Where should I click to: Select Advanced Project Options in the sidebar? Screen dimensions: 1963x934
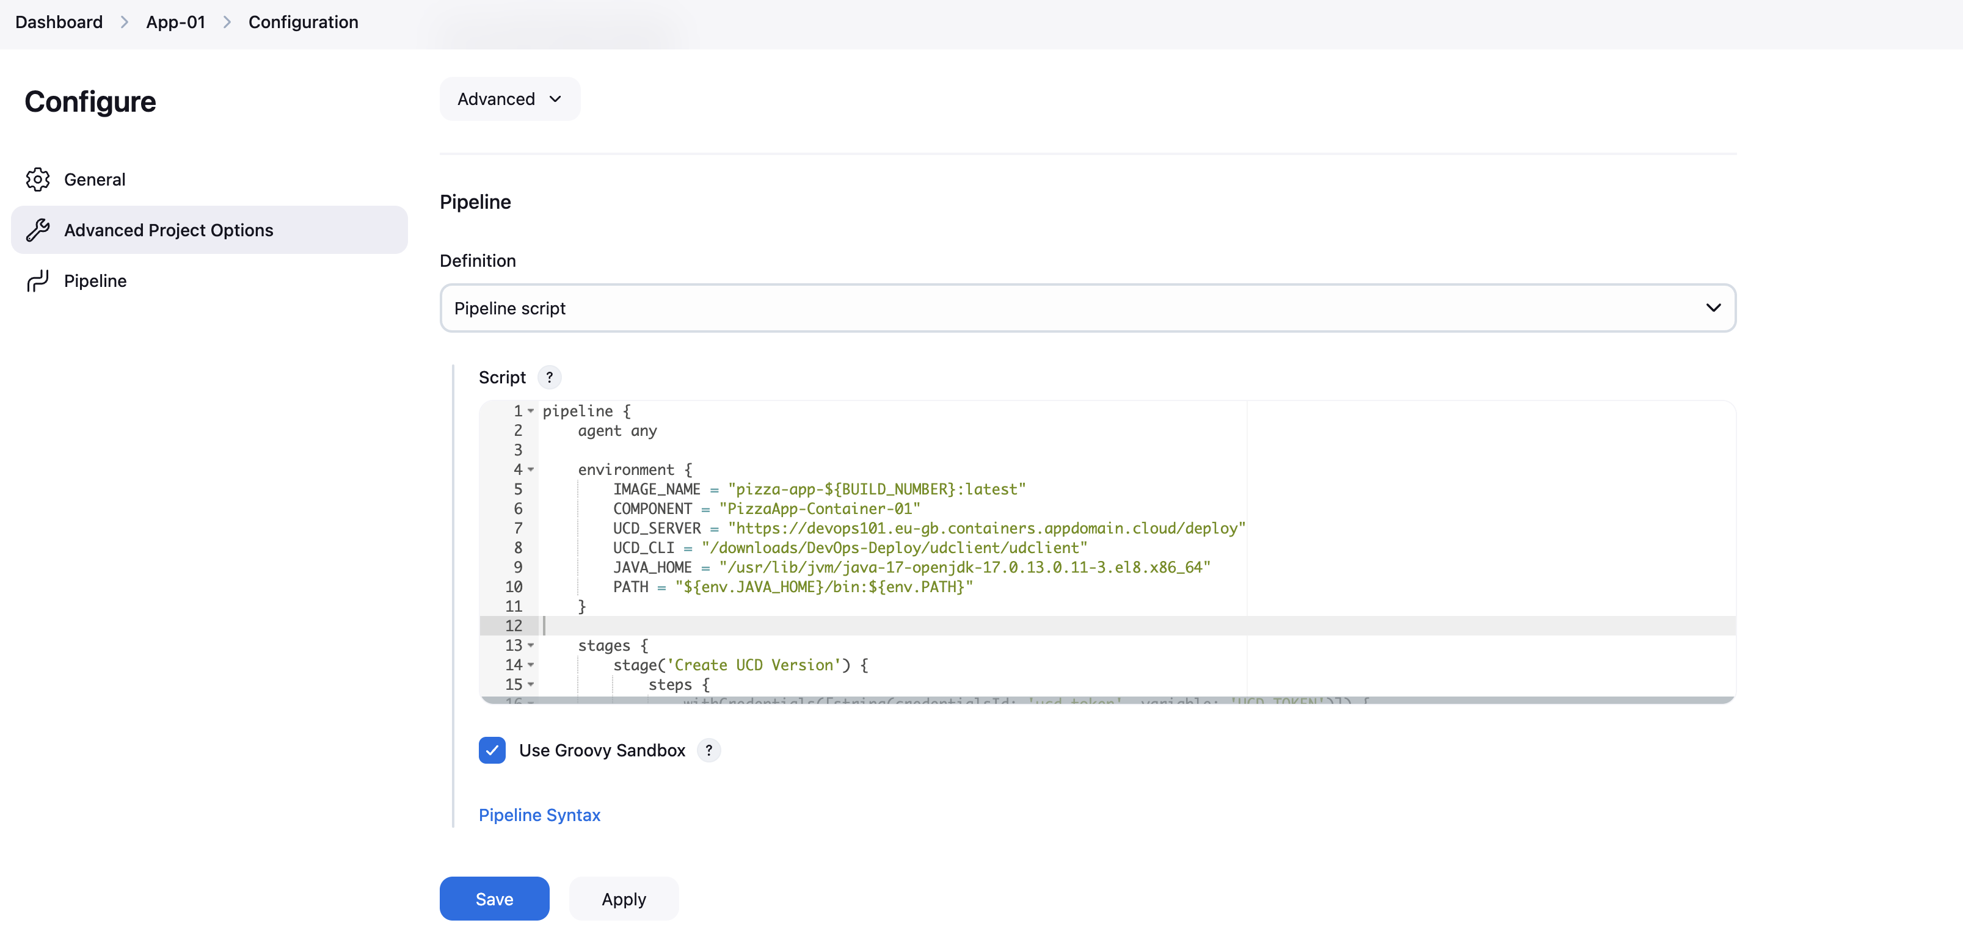coord(209,230)
